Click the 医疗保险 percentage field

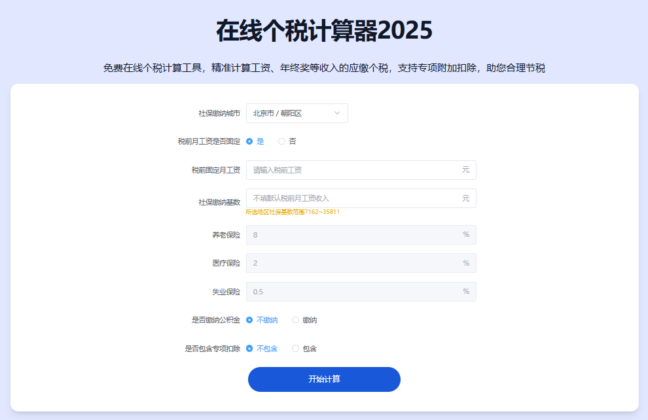[x=353, y=263]
